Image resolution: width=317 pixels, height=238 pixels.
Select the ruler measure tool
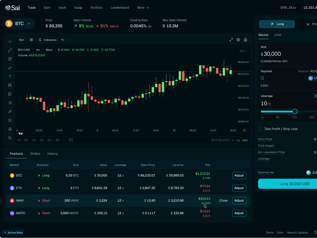[10, 112]
